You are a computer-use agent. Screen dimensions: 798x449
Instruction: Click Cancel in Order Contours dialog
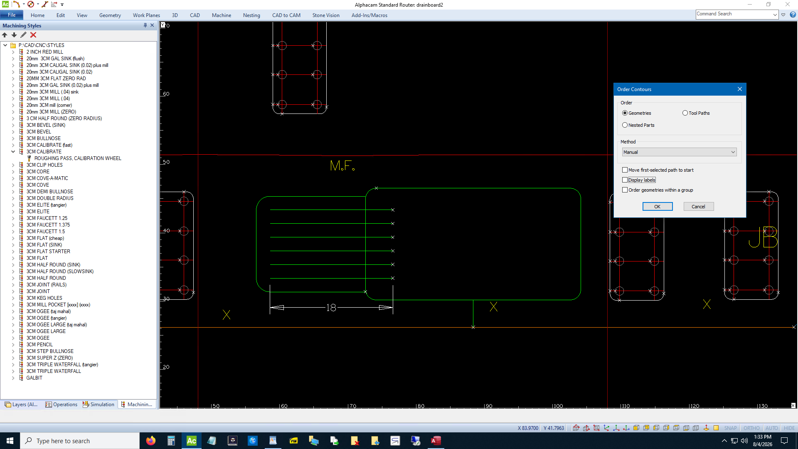coord(698,207)
